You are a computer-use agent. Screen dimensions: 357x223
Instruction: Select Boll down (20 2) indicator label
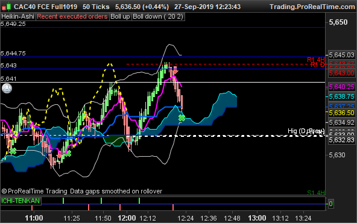pyautogui.click(x=158, y=17)
